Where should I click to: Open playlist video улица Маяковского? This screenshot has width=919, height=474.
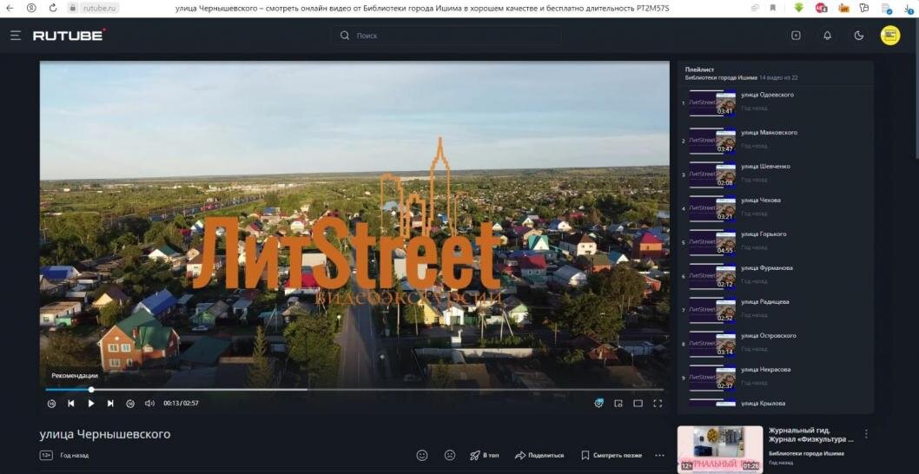point(769,133)
